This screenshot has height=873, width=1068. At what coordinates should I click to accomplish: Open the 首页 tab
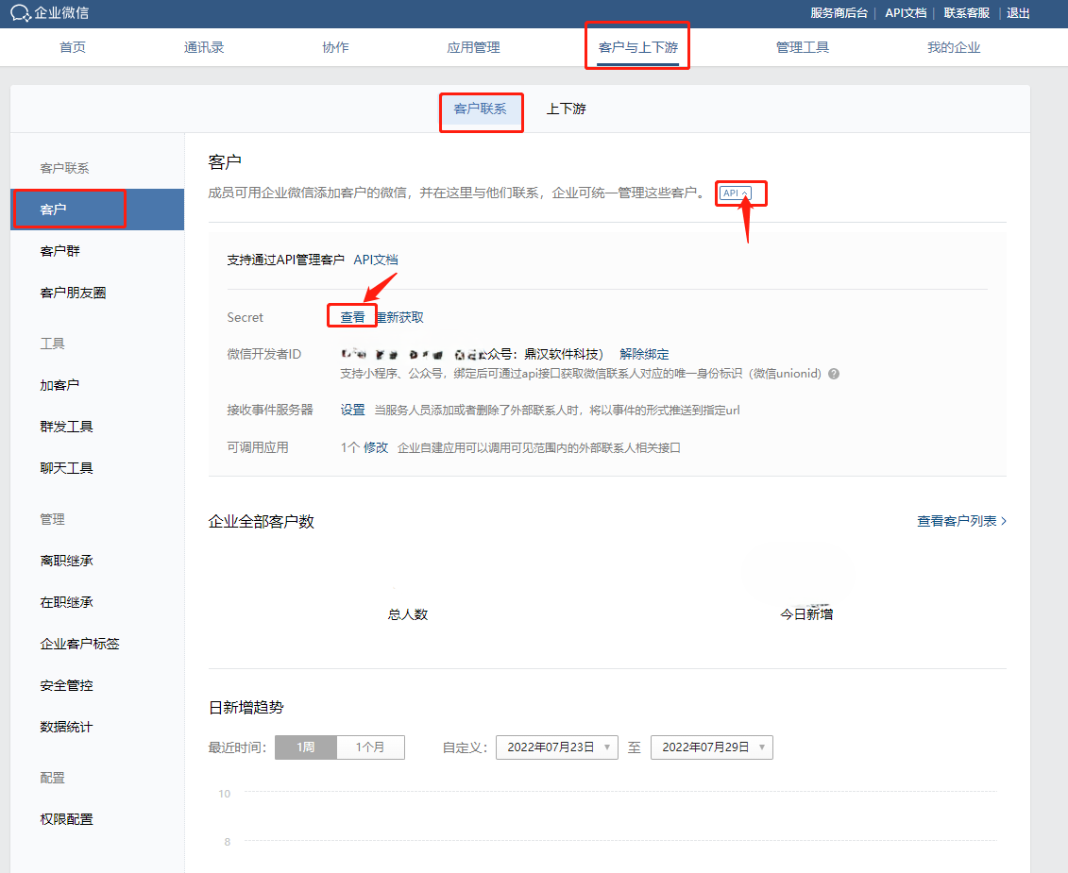[x=73, y=48]
